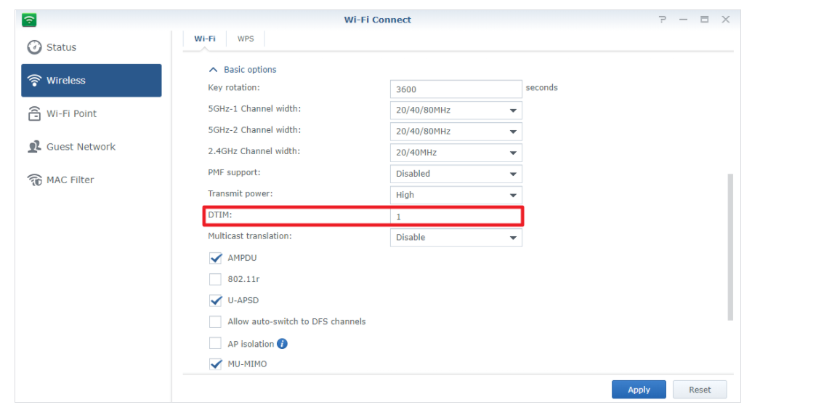Click the green Wi-Fi Connect app icon
Image resolution: width=821 pixels, height=418 pixels.
pyautogui.click(x=29, y=20)
